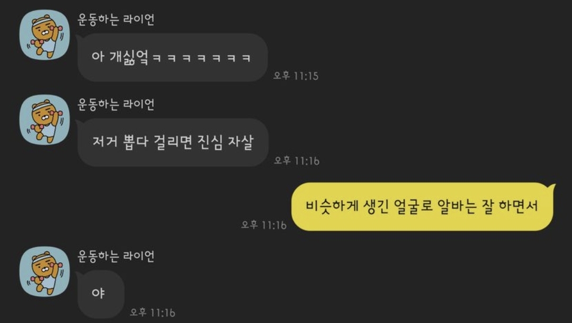The width and height of the screenshot is (572, 323).
Task: Tap the second 운동하는 라이언 profile picture
Action: [x=44, y=120]
